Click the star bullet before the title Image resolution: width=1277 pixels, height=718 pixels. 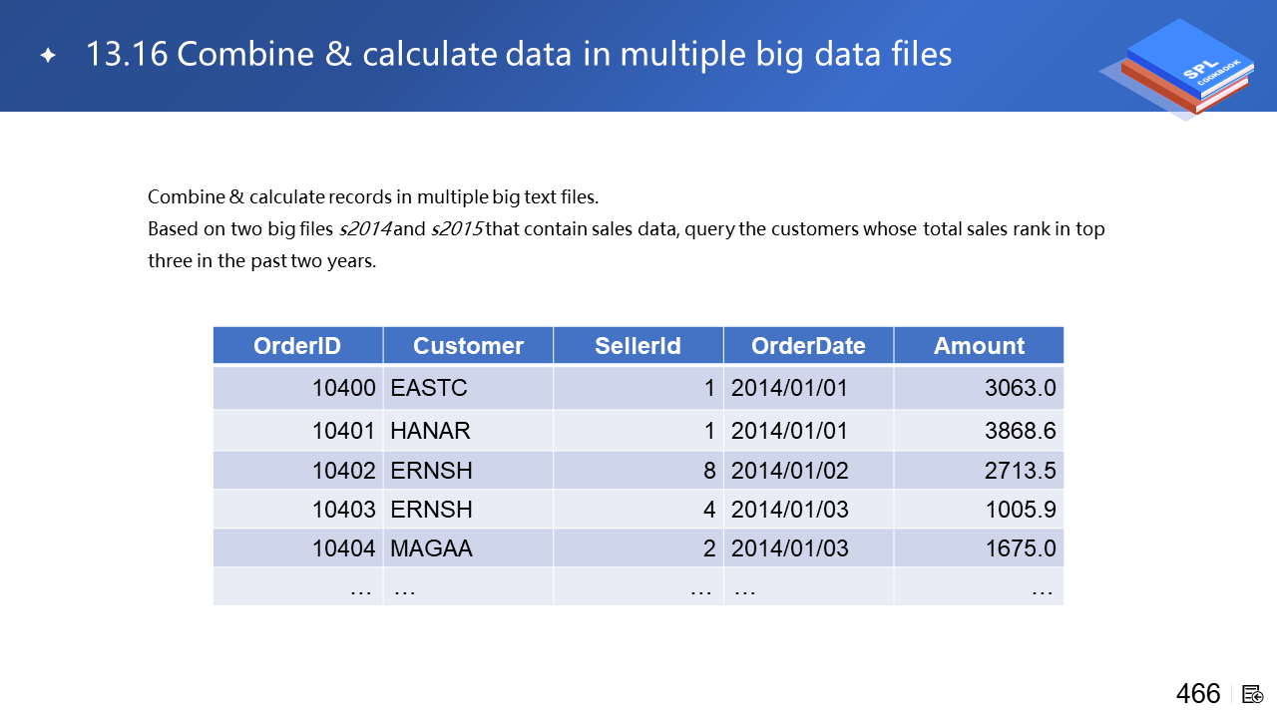click(48, 55)
